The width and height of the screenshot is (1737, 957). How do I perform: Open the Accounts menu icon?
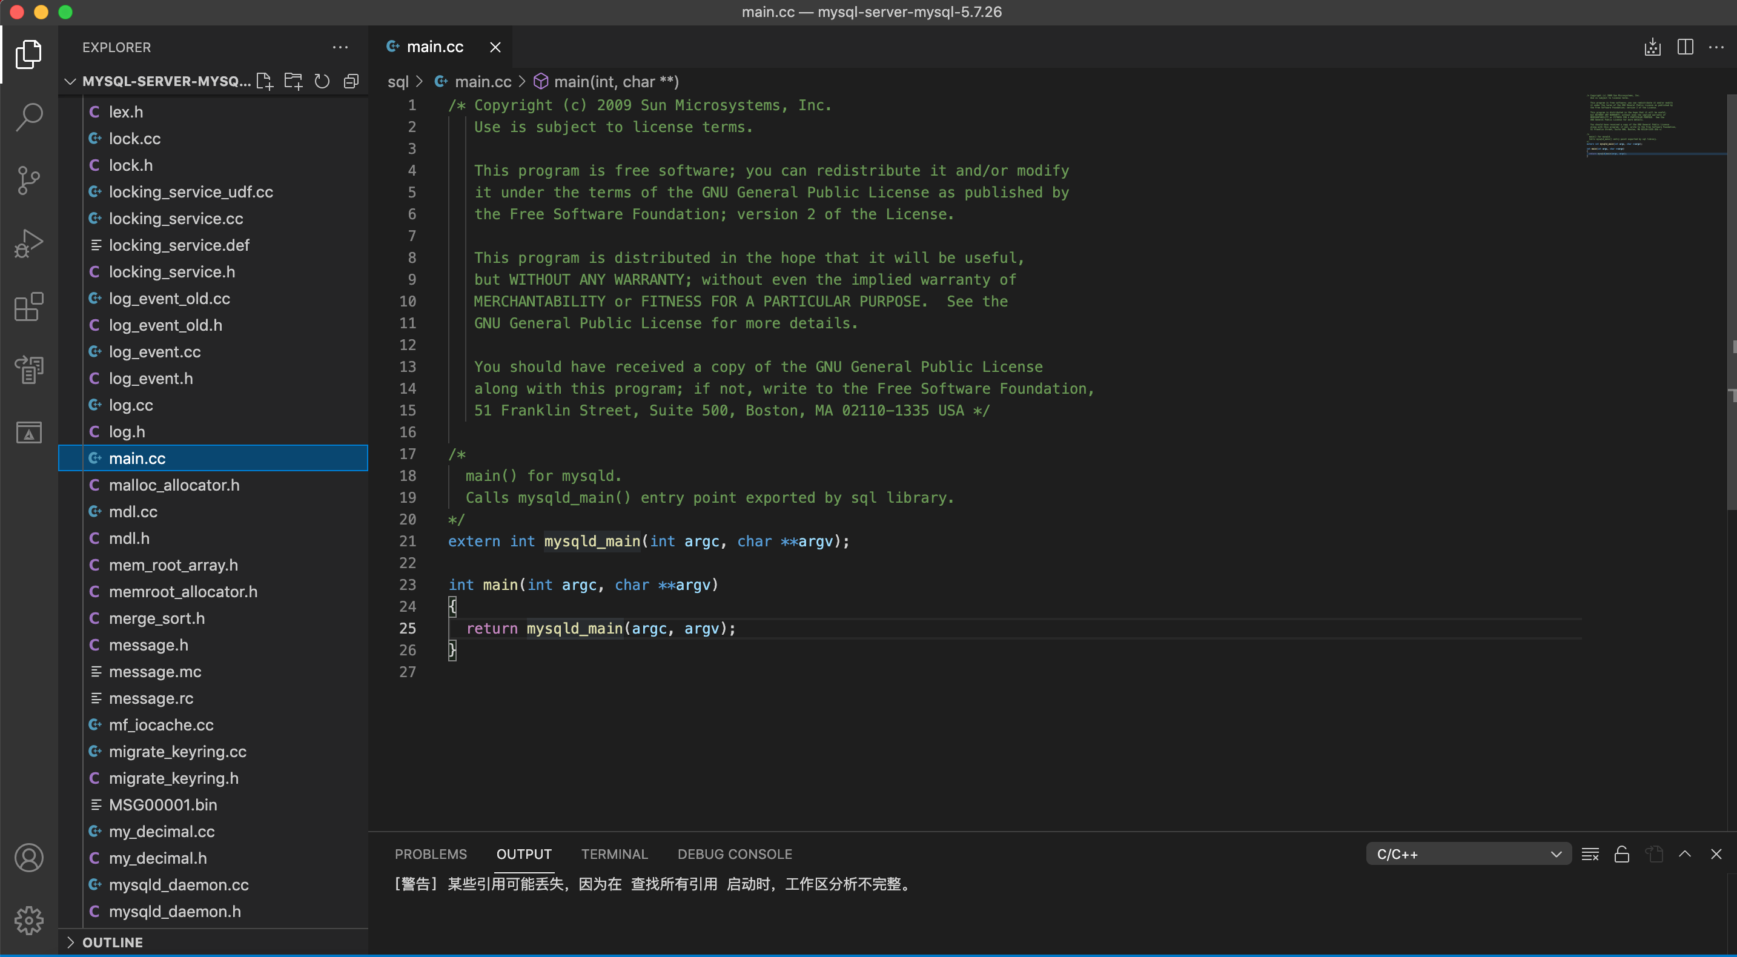pos(28,857)
